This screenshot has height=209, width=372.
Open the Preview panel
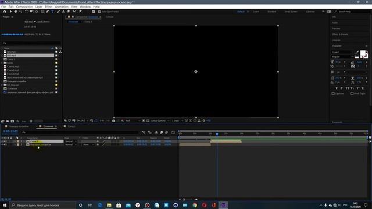pos(336,28)
